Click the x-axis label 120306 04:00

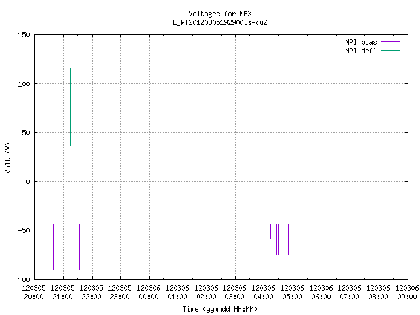(264, 293)
